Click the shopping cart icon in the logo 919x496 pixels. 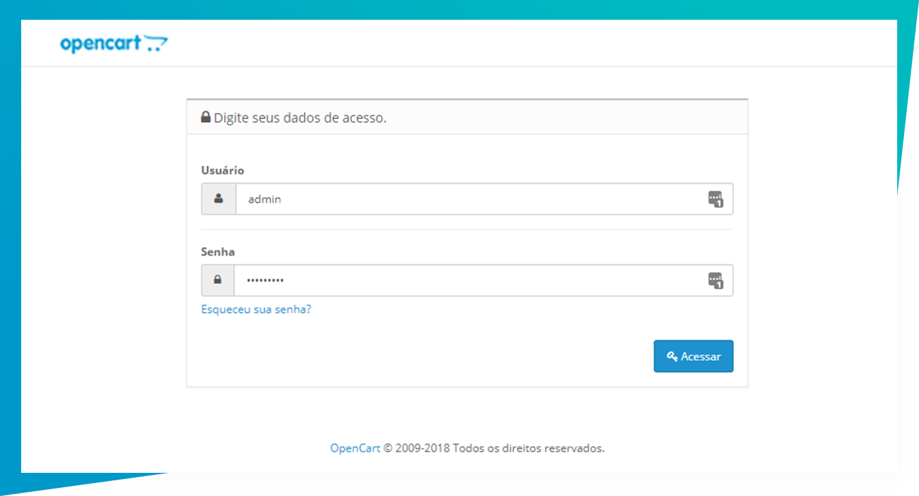tap(156, 45)
